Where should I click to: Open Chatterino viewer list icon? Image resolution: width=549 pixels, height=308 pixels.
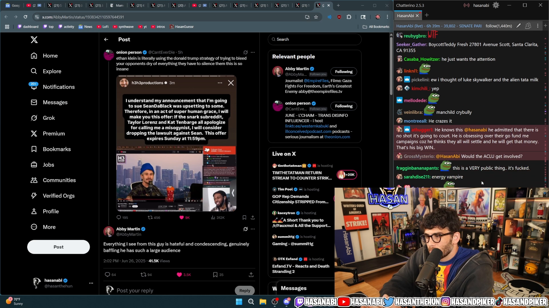[528, 26]
